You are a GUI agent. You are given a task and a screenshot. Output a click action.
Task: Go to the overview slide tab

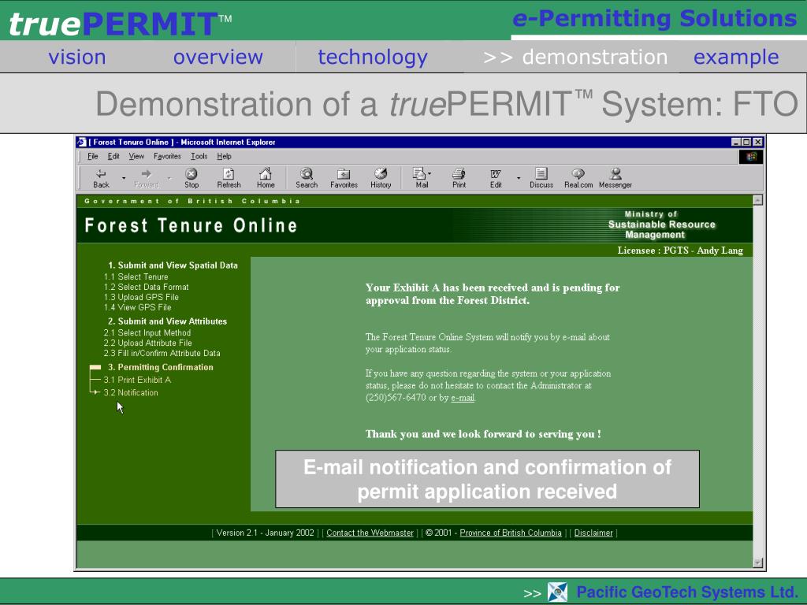[x=218, y=57]
